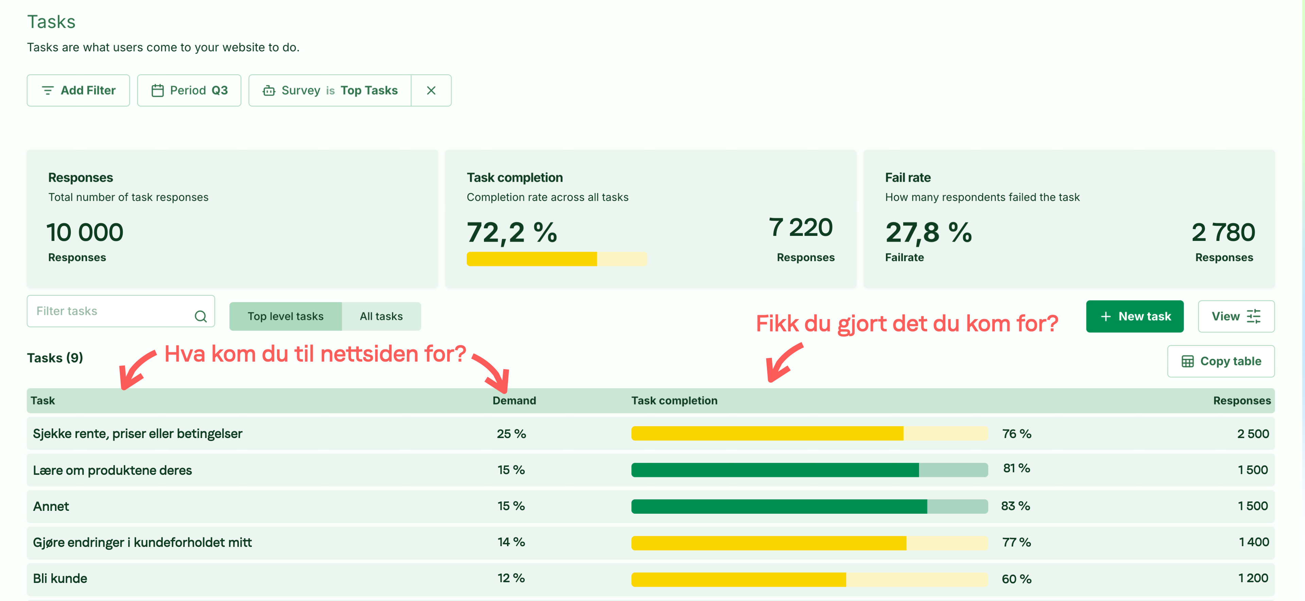Copy table to clipboard

pyautogui.click(x=1221, y=361)
